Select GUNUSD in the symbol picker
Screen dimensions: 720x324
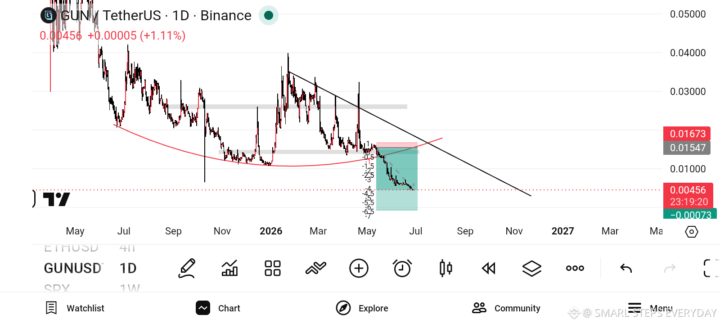point(73,268)
